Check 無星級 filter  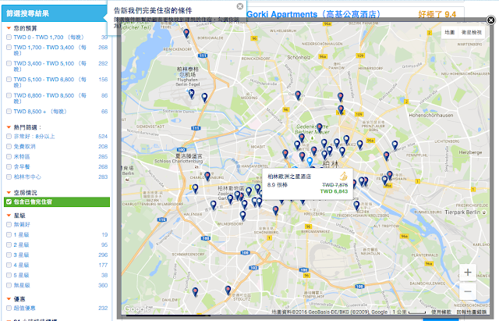click(9, 285)
